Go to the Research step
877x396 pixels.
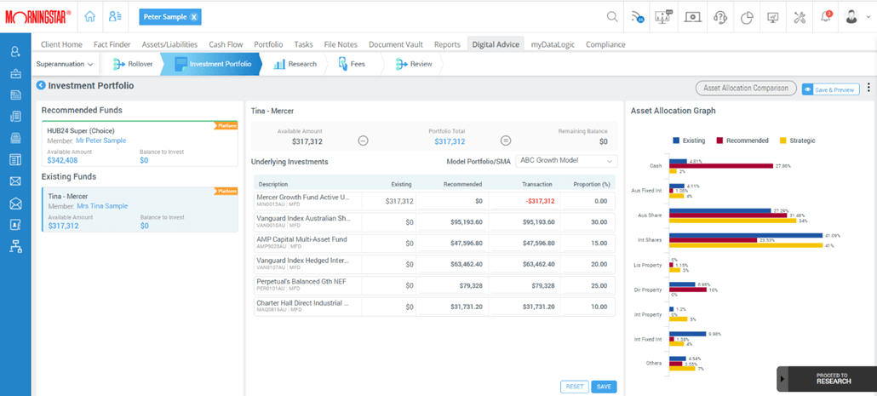tap(295, 65)
